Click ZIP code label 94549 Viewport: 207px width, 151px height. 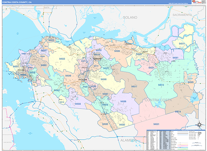[68, 76]
